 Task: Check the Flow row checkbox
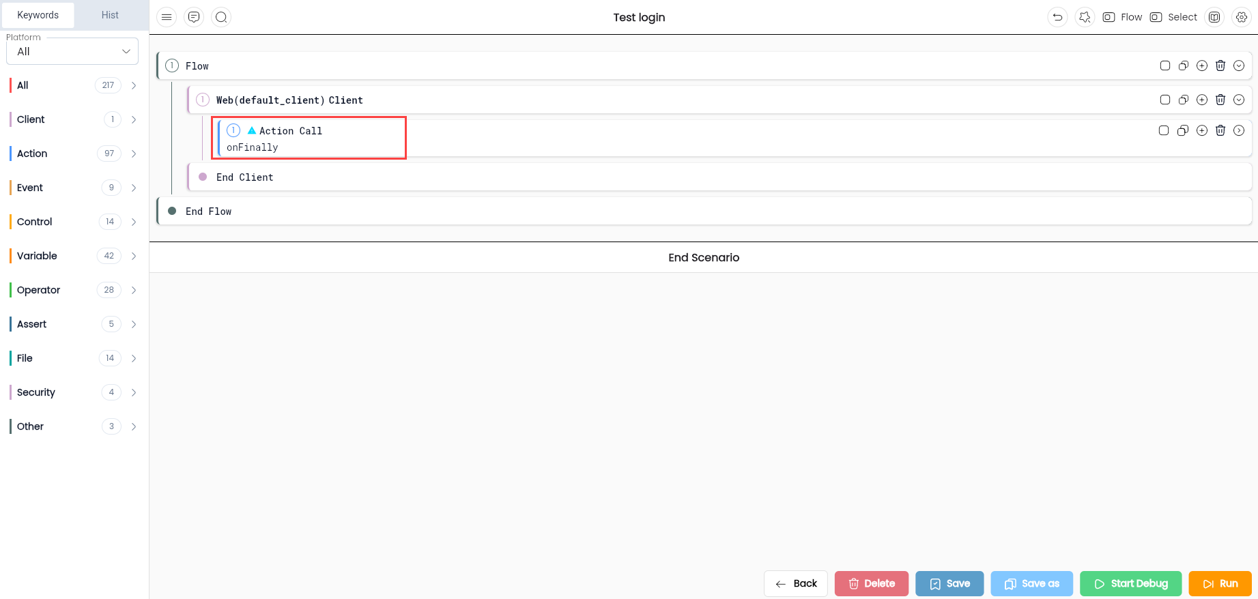1165,65
